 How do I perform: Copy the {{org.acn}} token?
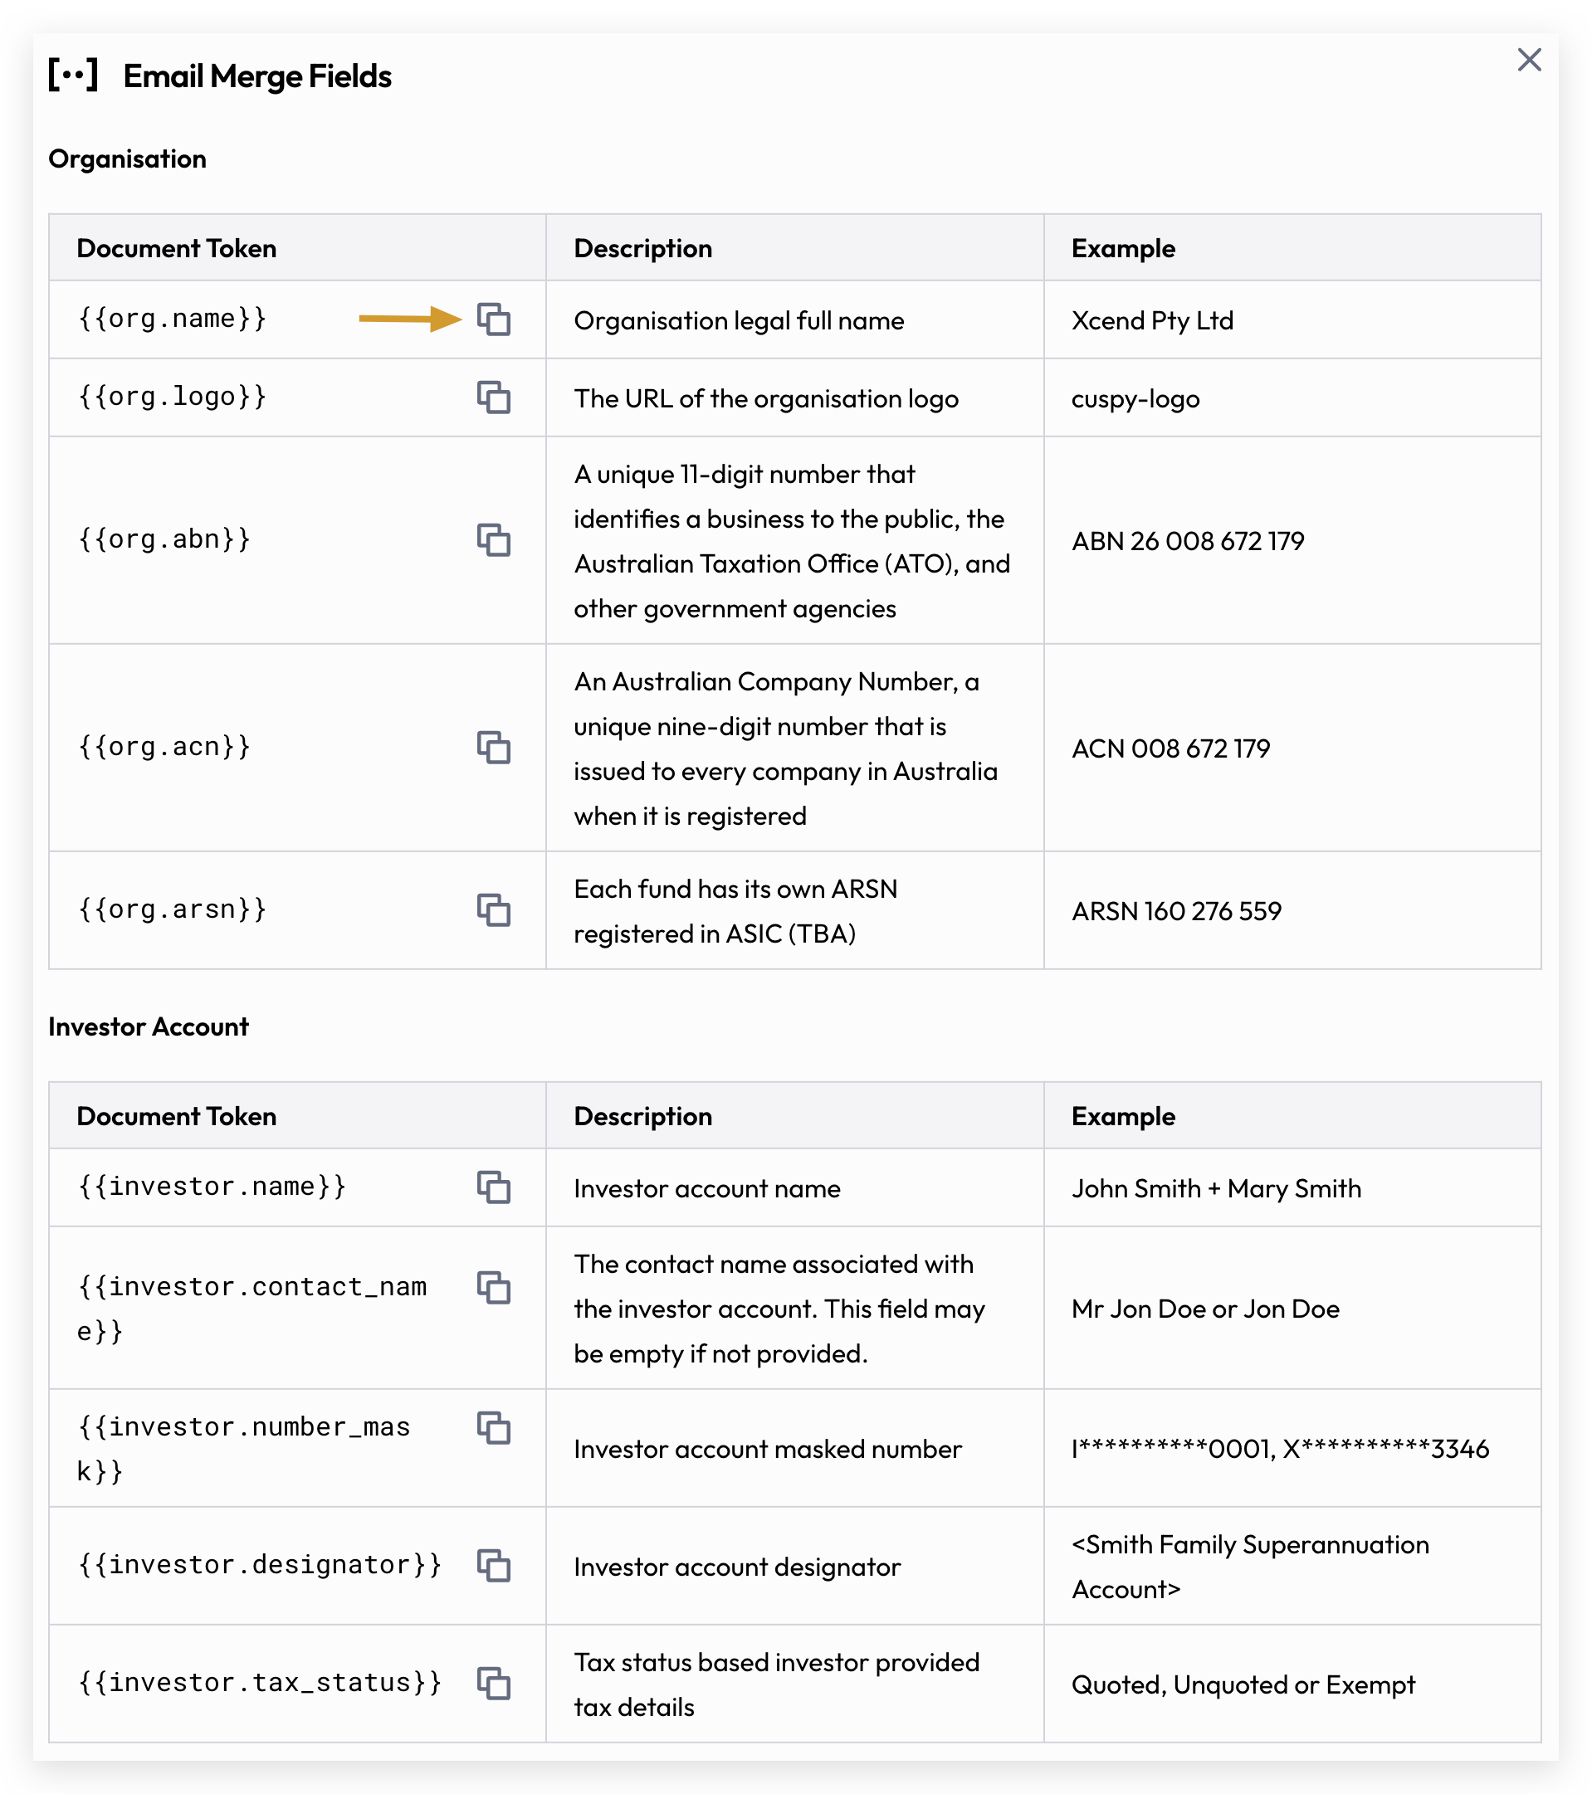coord(494,747)
